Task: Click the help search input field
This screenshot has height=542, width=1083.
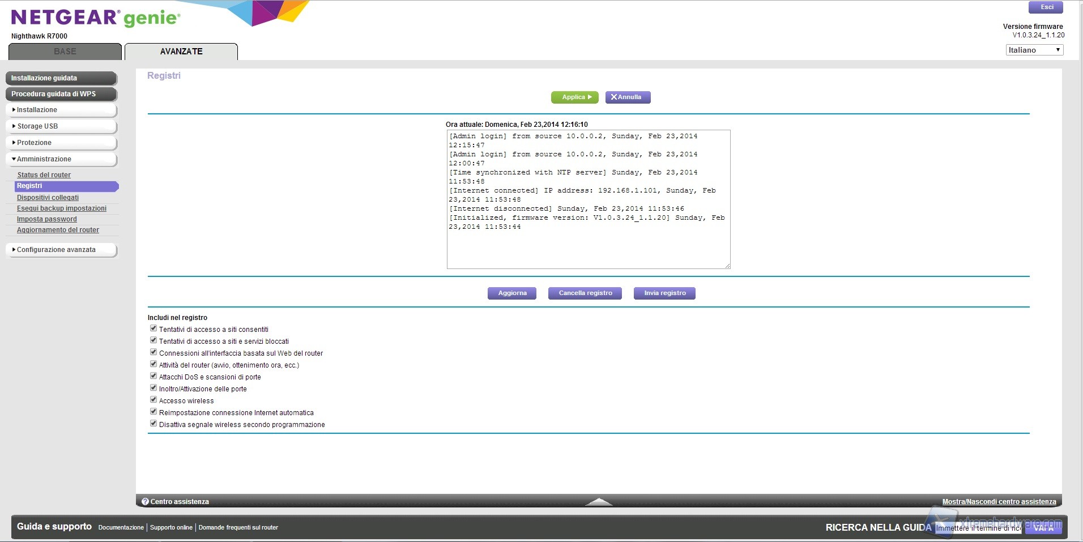Action: pyautogui.click(x=978, y=528)
